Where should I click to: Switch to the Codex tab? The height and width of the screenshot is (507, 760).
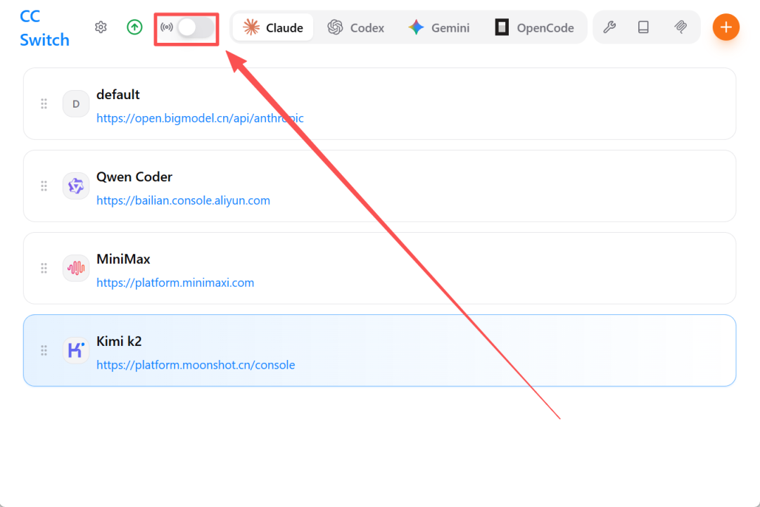[x=356, y=28]
